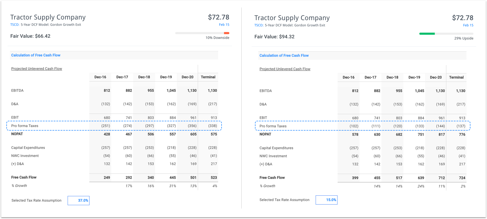Click Free Cash Flow value 712

tap(442, 178)
